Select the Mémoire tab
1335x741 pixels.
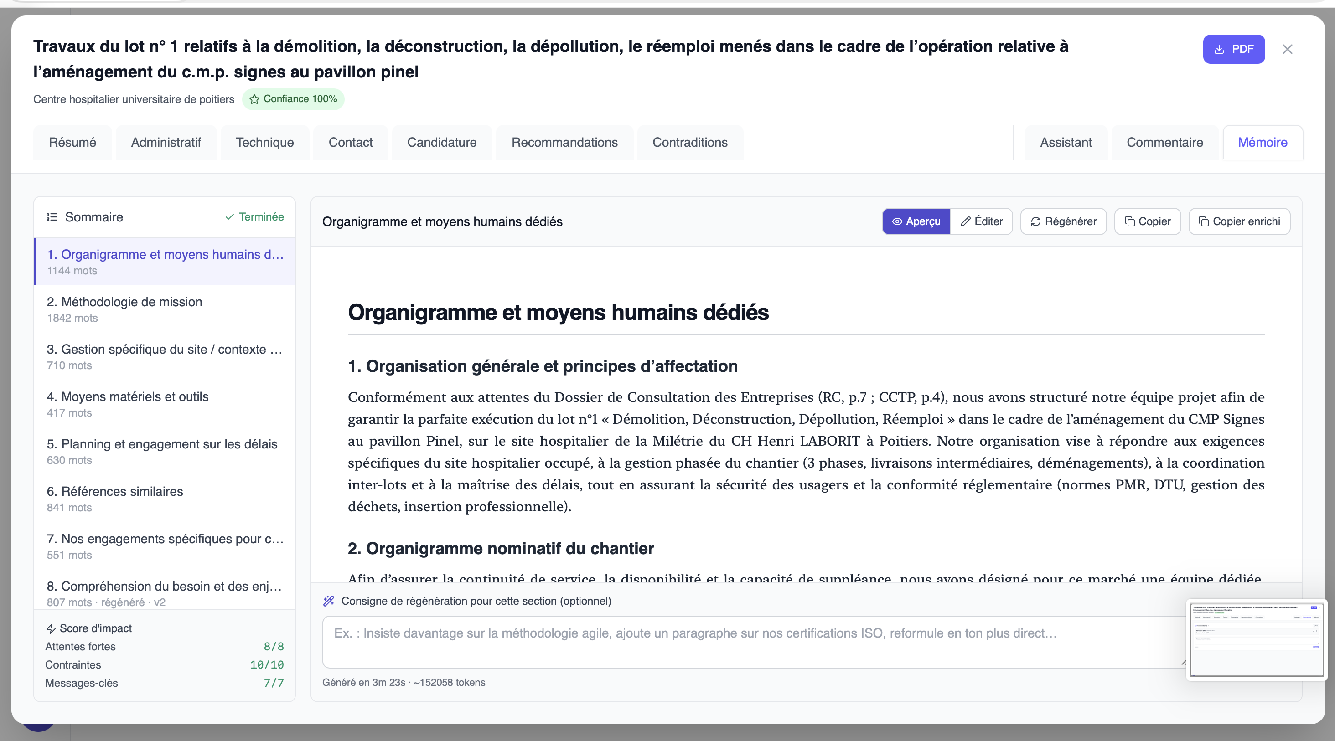coord(1263,142)
